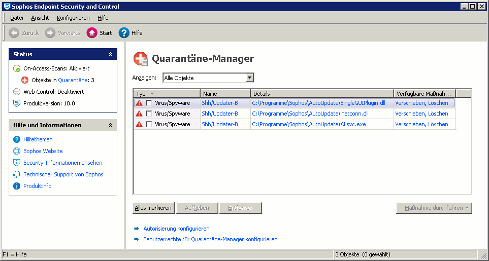Click the Aufheben button
The width and height of the screenshot is (489, 261).
[197, 208]
